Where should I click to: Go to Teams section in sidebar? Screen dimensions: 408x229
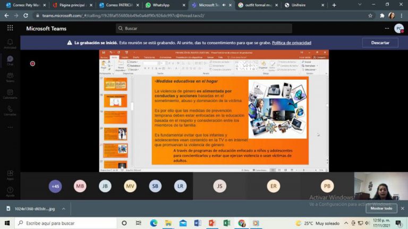(x=10, y=77)
